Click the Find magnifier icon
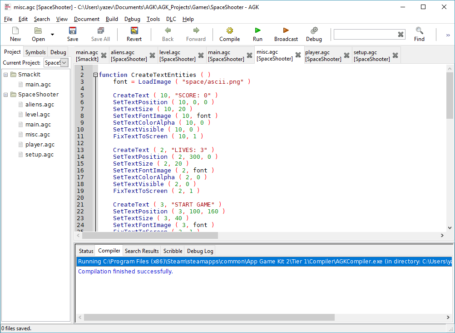The height and width of the screenshot is (333, 455). pyautogui.click(x=419, y=31)
